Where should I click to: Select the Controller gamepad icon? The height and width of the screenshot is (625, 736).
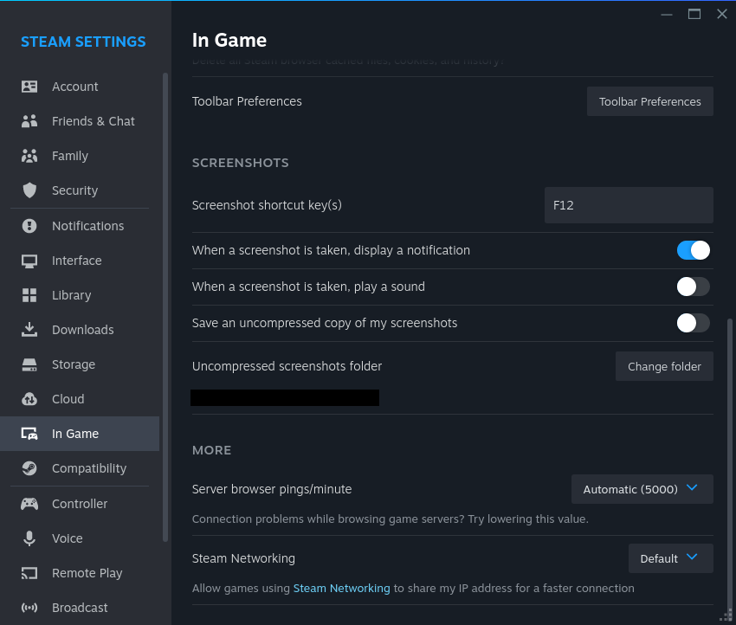[29, 504]
